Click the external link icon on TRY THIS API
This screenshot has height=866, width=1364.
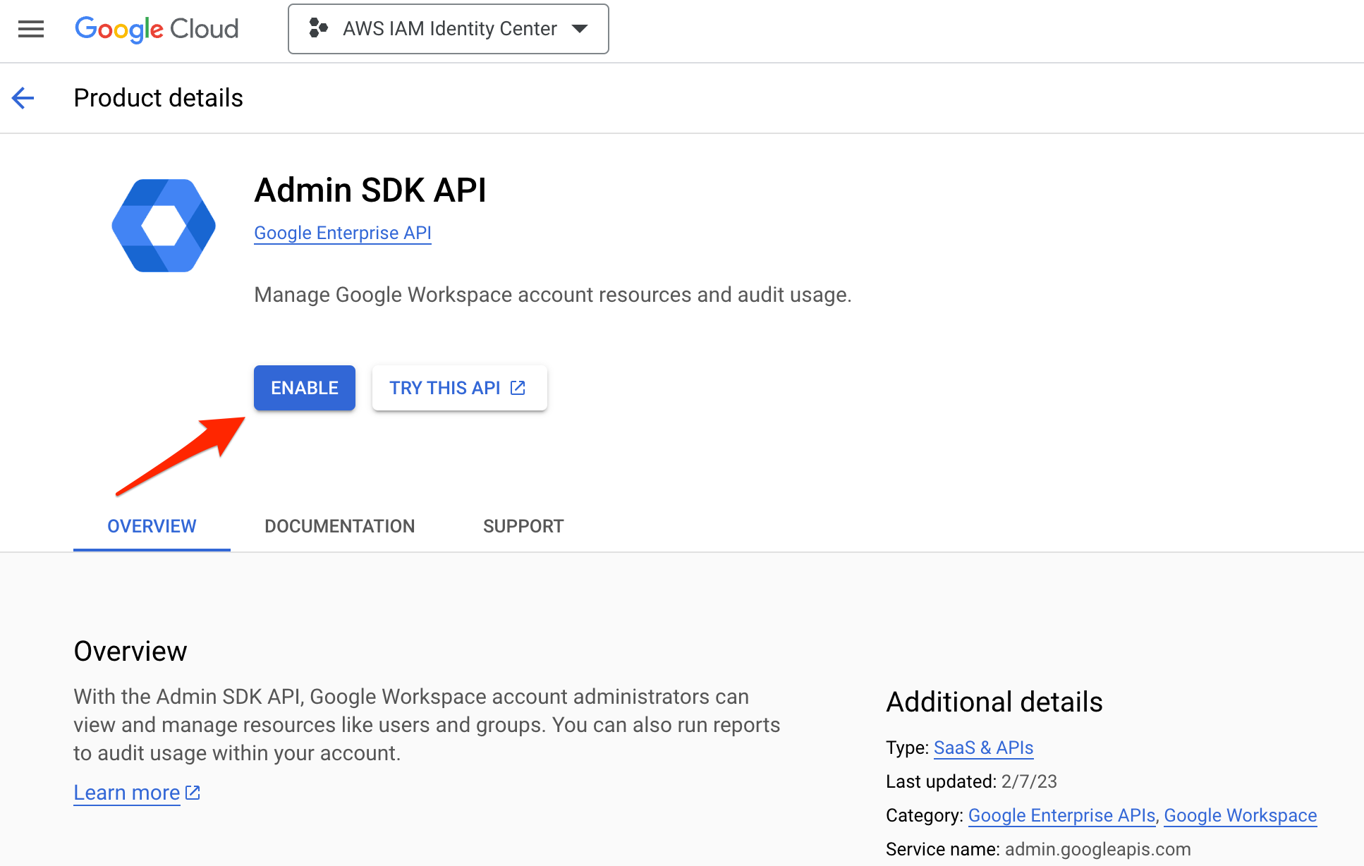(x=518, y=388)
